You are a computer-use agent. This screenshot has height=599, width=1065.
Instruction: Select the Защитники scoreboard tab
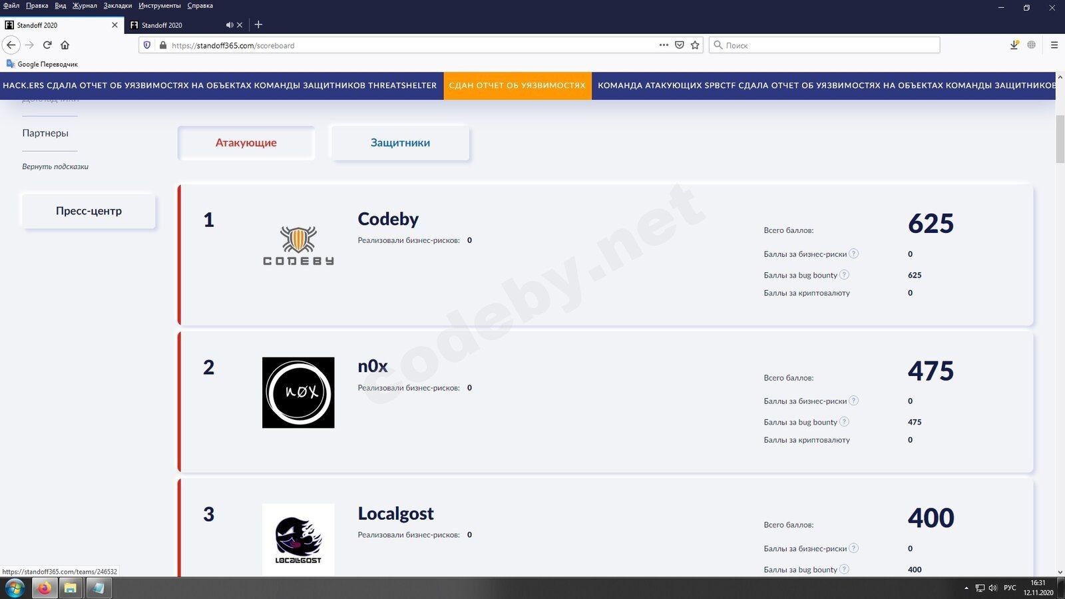[x=400, y=142]
